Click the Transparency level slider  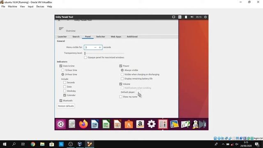104,53
